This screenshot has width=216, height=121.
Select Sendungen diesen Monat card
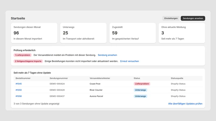tap(34, 33)
